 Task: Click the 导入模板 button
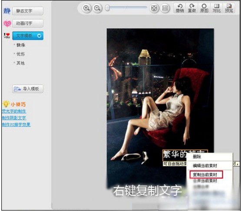[x=28, y=89]
